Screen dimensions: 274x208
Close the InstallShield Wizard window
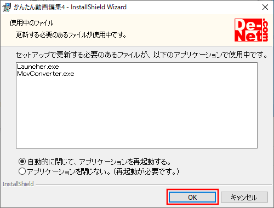(265, 7)
